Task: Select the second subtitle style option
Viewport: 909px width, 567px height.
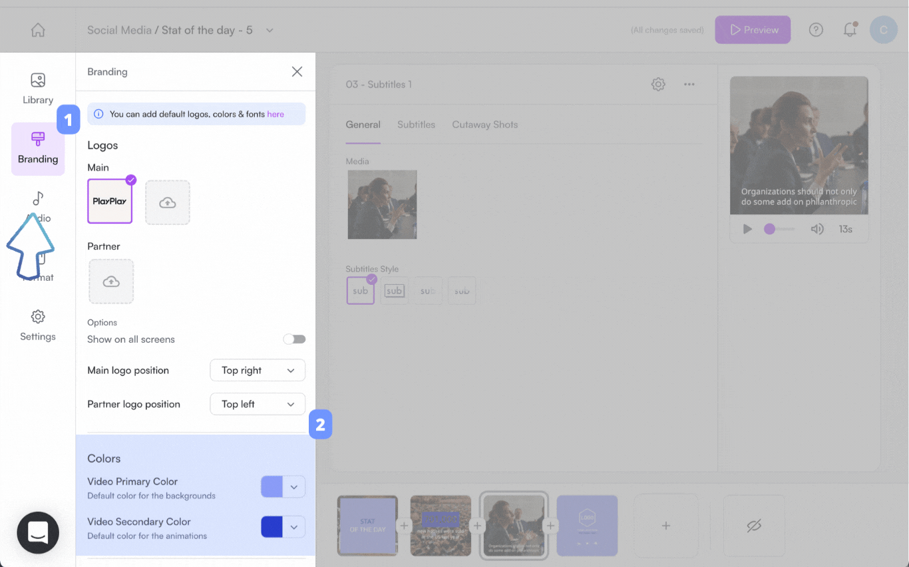Action: [x=394, y=290]
